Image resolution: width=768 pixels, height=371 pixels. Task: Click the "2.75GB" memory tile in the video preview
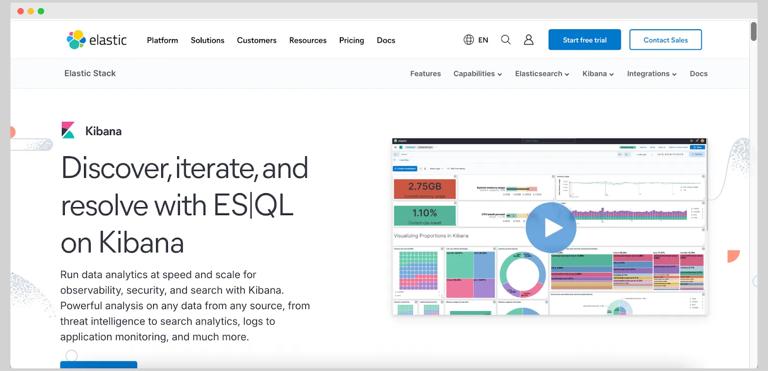coord(425,189)
